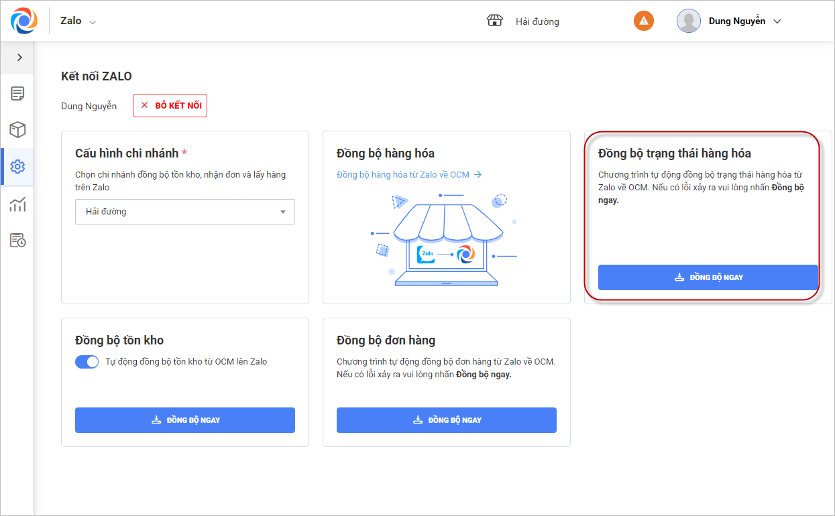The image size is (835, 516).
Task: Open the orders icon in sidebar
Action: [x=17, y=94]
